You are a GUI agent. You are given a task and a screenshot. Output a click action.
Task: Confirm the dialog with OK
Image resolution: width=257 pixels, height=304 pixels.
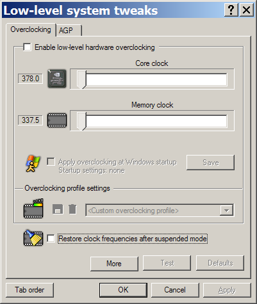[123, 290]
